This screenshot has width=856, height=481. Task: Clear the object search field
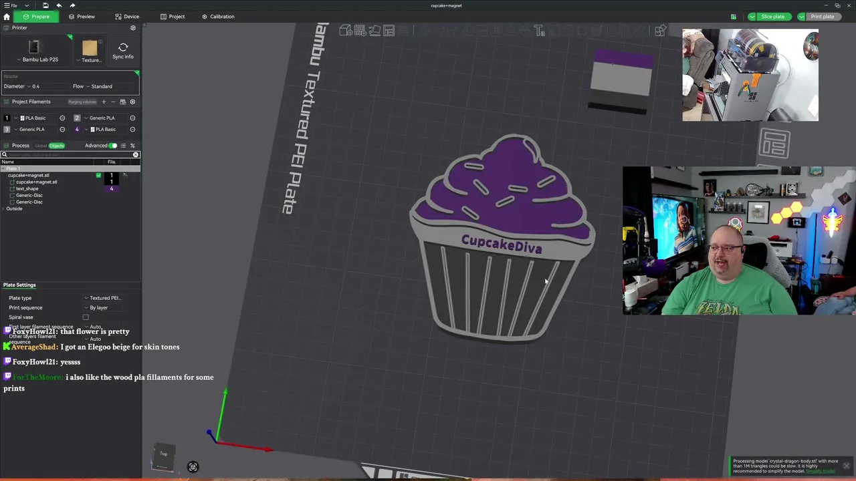136,155
